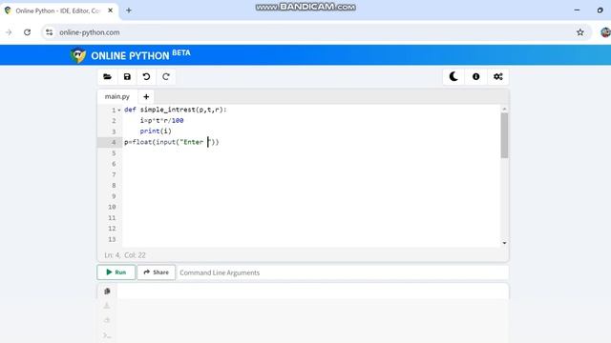Click the editor scroll-down arrow
This screenshot has width=611, height=343.
pos(504,243)
